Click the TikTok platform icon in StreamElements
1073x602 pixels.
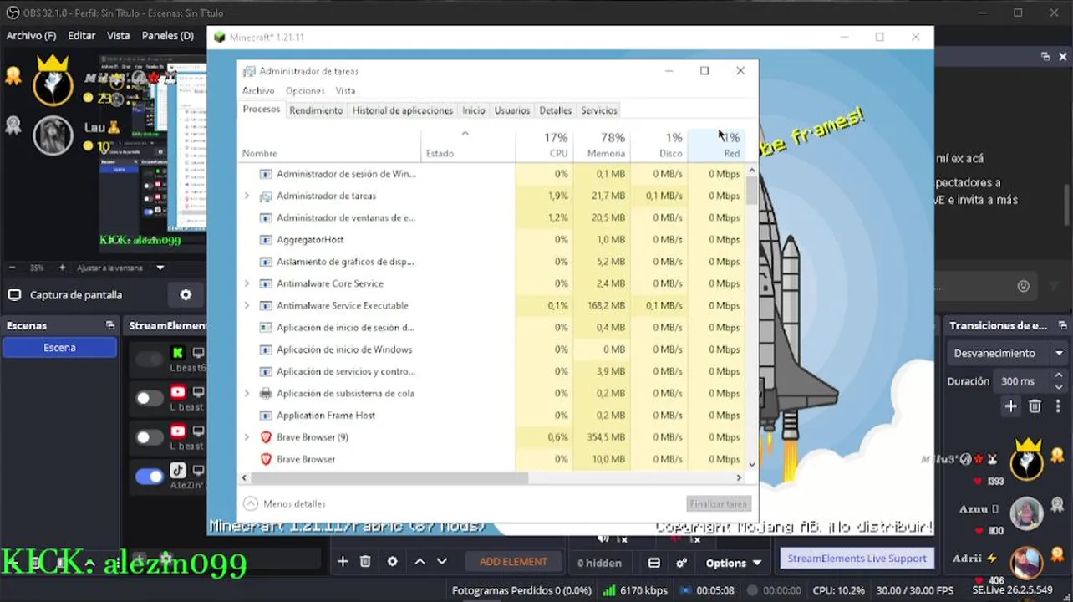pyautogui.click(x=178, y=470)
